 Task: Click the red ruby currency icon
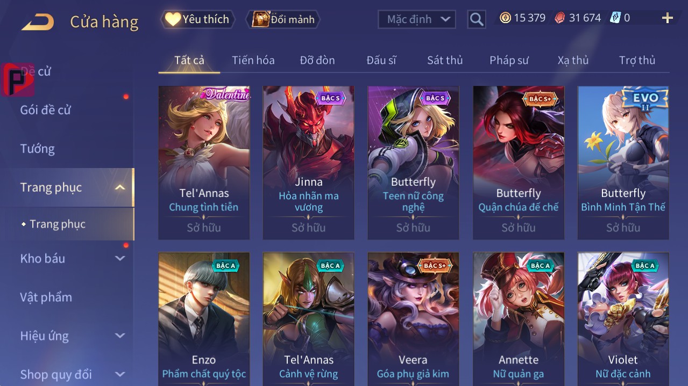(560, 18)
